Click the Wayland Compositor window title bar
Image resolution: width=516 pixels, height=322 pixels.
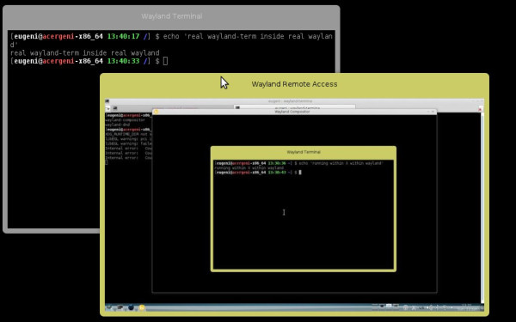pos(294,112)
